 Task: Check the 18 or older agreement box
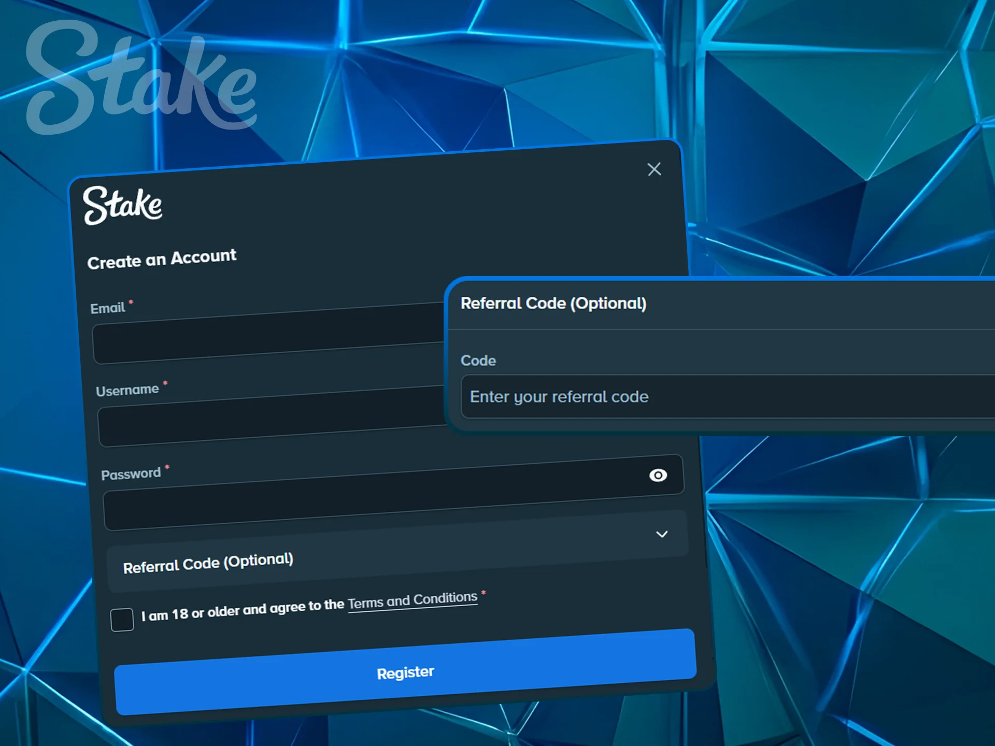(x=122, y=620)
